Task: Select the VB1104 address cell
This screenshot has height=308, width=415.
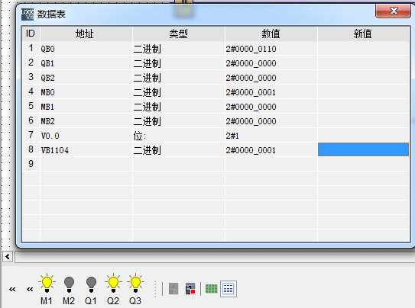Action: pyautogui.click(x=86, y=150)
